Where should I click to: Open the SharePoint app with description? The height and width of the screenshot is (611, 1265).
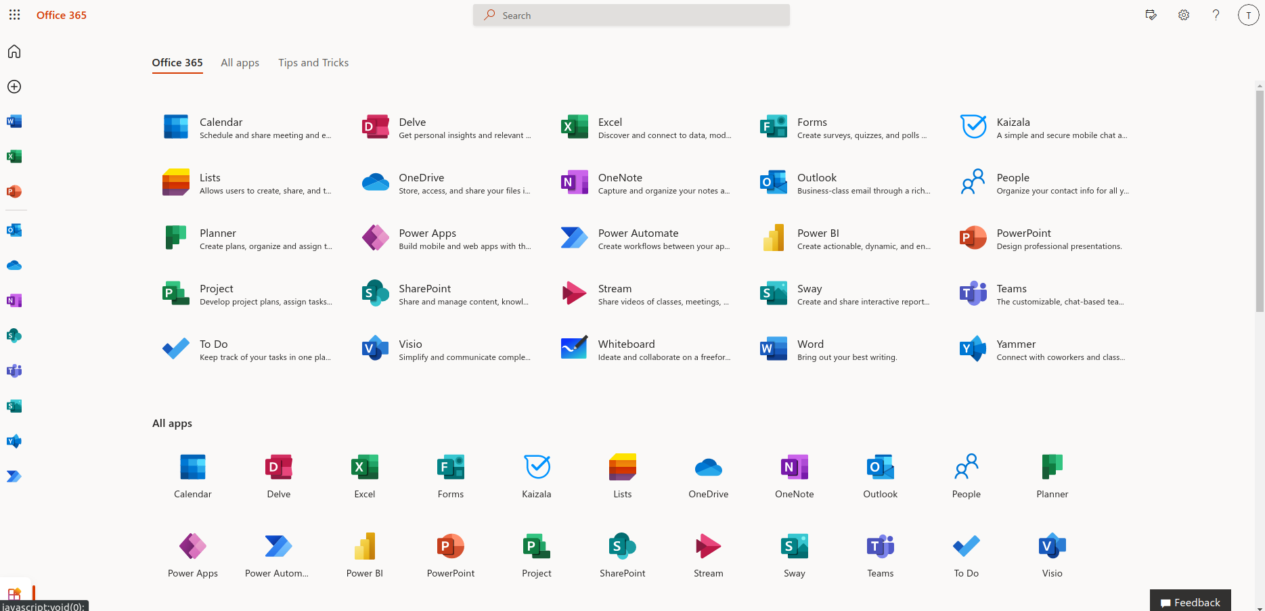(x=424, y=289)
